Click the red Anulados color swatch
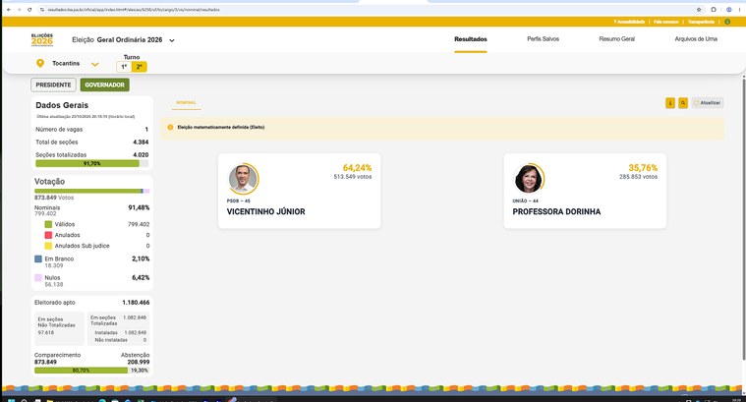 click(48, 235)
